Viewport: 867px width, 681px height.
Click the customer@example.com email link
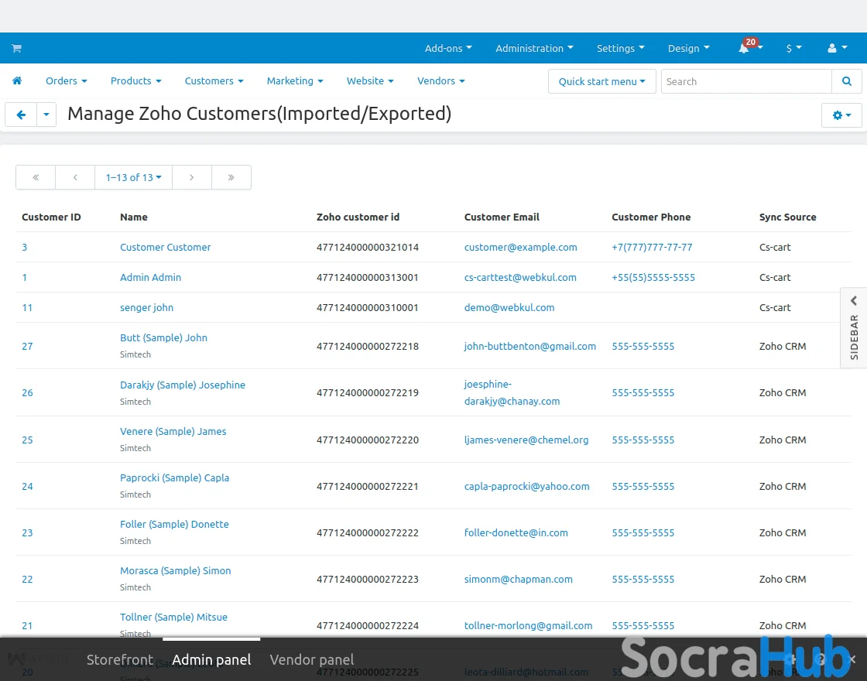point(520,248)
